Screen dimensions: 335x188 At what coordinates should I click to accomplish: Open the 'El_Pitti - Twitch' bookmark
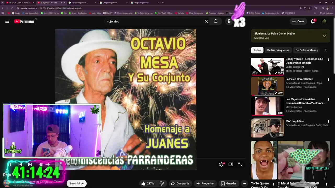253,13
